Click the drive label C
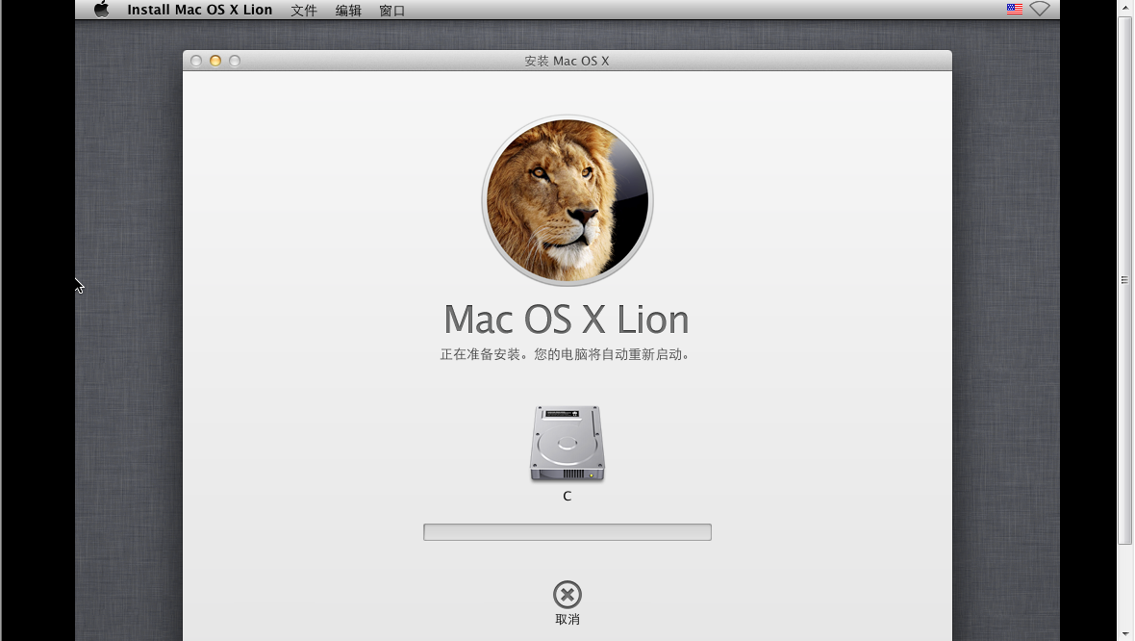 [567, 496]
